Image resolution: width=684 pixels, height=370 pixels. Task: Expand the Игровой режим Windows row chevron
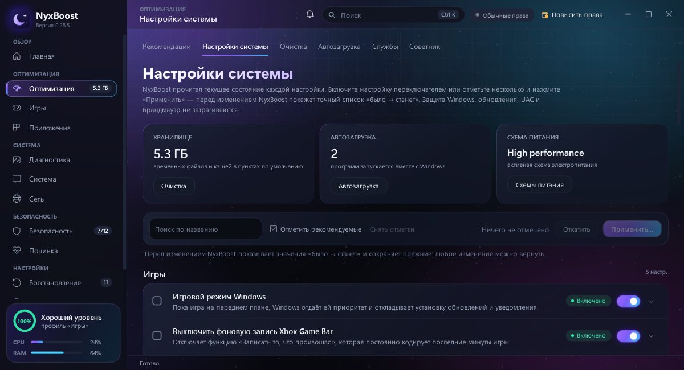[x=652, y=301]
